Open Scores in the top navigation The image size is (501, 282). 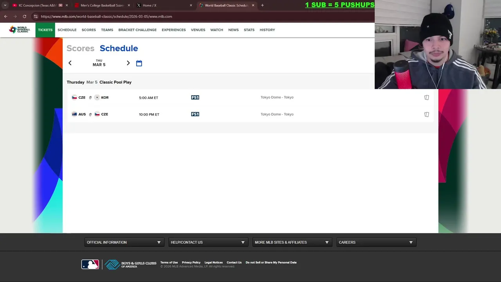(x=89, y=30)
